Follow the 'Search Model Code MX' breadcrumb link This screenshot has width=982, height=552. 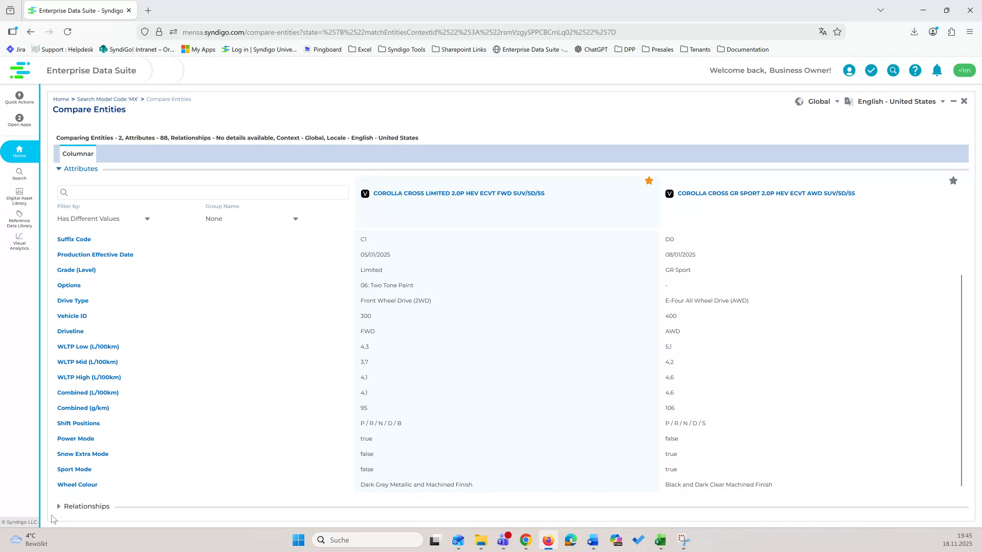coord(107,99)
